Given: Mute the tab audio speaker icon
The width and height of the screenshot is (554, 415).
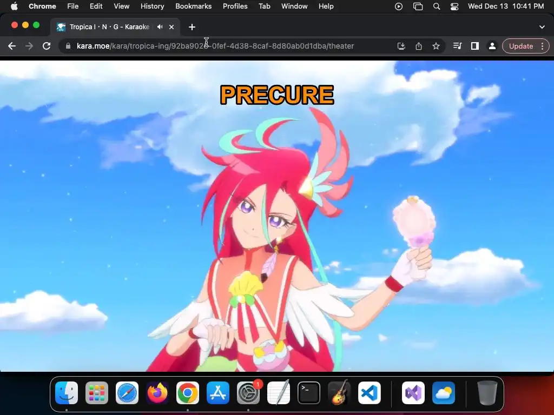Looking at the screenshot, I should (160, 27).
